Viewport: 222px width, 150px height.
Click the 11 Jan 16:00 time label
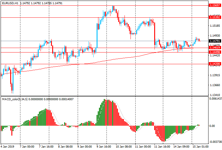point(161,147)
